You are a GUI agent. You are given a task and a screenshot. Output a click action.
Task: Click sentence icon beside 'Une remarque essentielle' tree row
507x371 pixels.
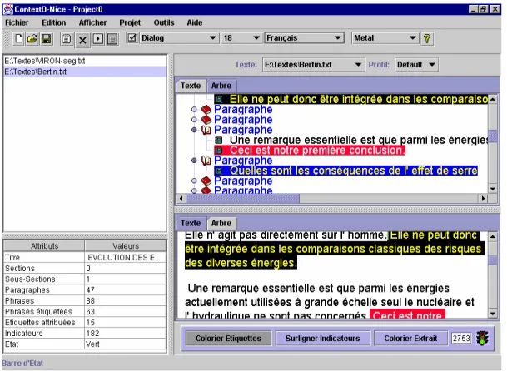tap(219, 140)
